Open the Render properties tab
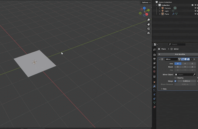Image resolution: width=198 pixels, height=129 pixels. (154, 55)
